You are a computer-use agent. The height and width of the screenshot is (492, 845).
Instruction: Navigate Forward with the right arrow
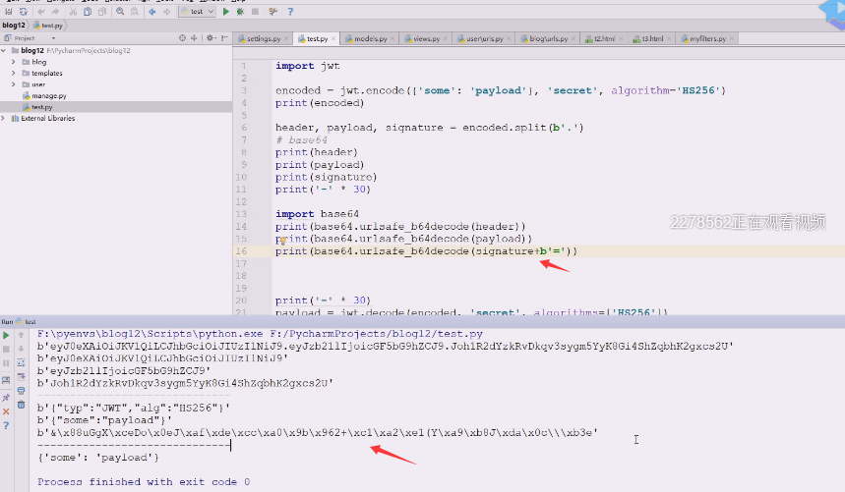pos(167,11)
